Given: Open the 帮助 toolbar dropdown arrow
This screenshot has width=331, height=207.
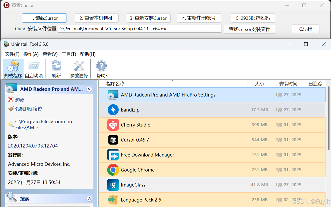Looking at the screenshot, I should pyautogui.click(x=107, y=76).
